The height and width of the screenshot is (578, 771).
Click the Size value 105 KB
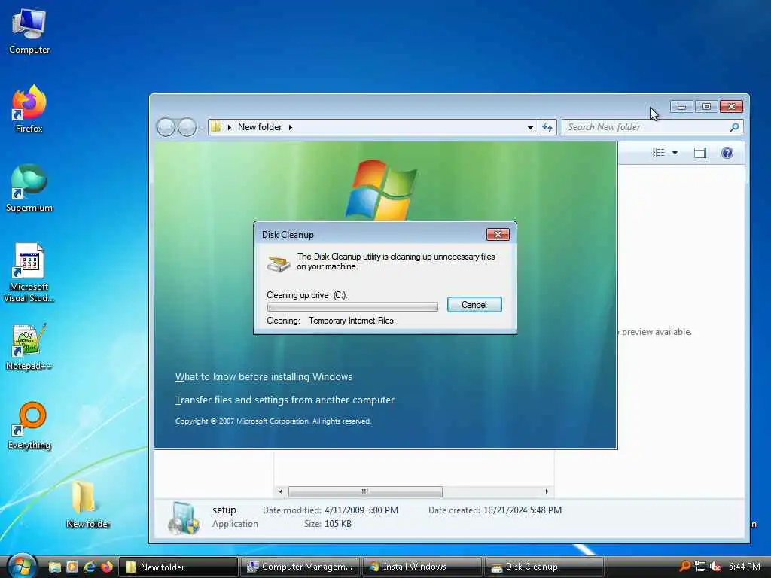click(x=338, y=524)
